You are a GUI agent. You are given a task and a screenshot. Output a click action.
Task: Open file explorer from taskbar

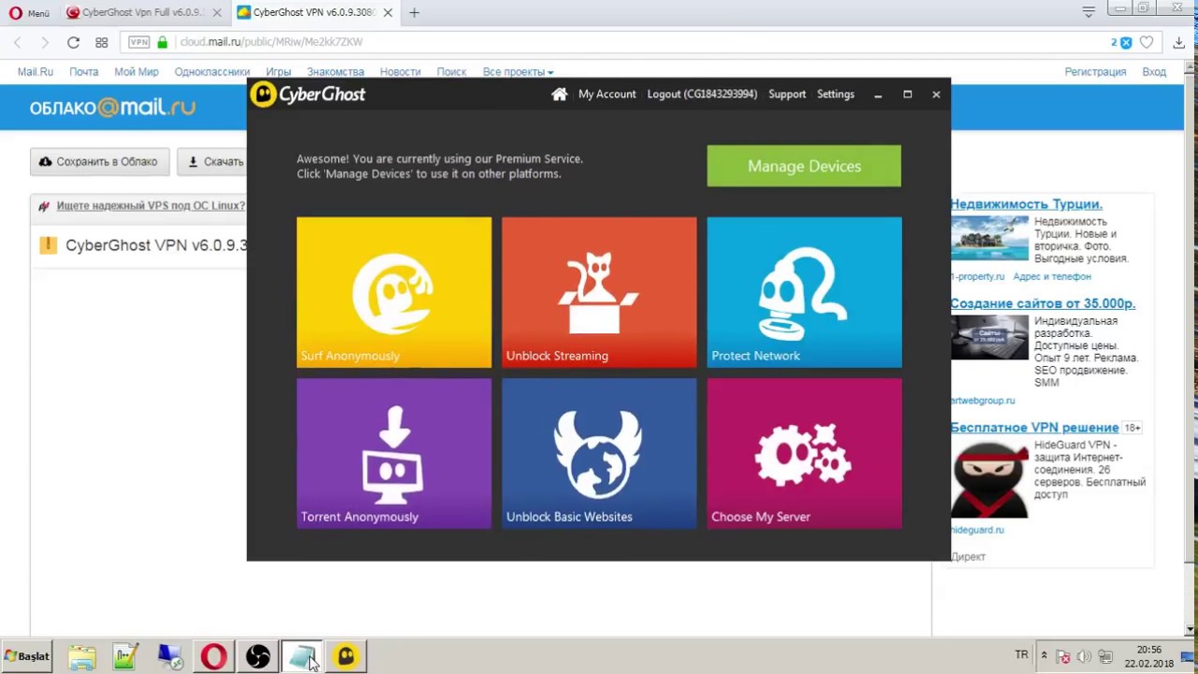pos(81,657)
